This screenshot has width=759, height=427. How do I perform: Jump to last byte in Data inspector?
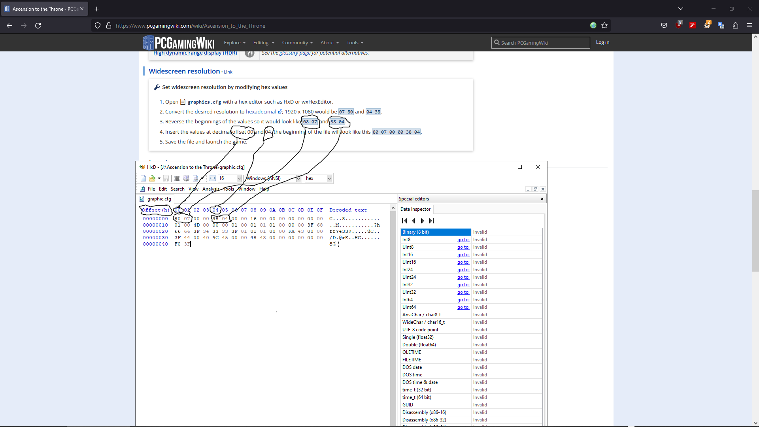431,221
